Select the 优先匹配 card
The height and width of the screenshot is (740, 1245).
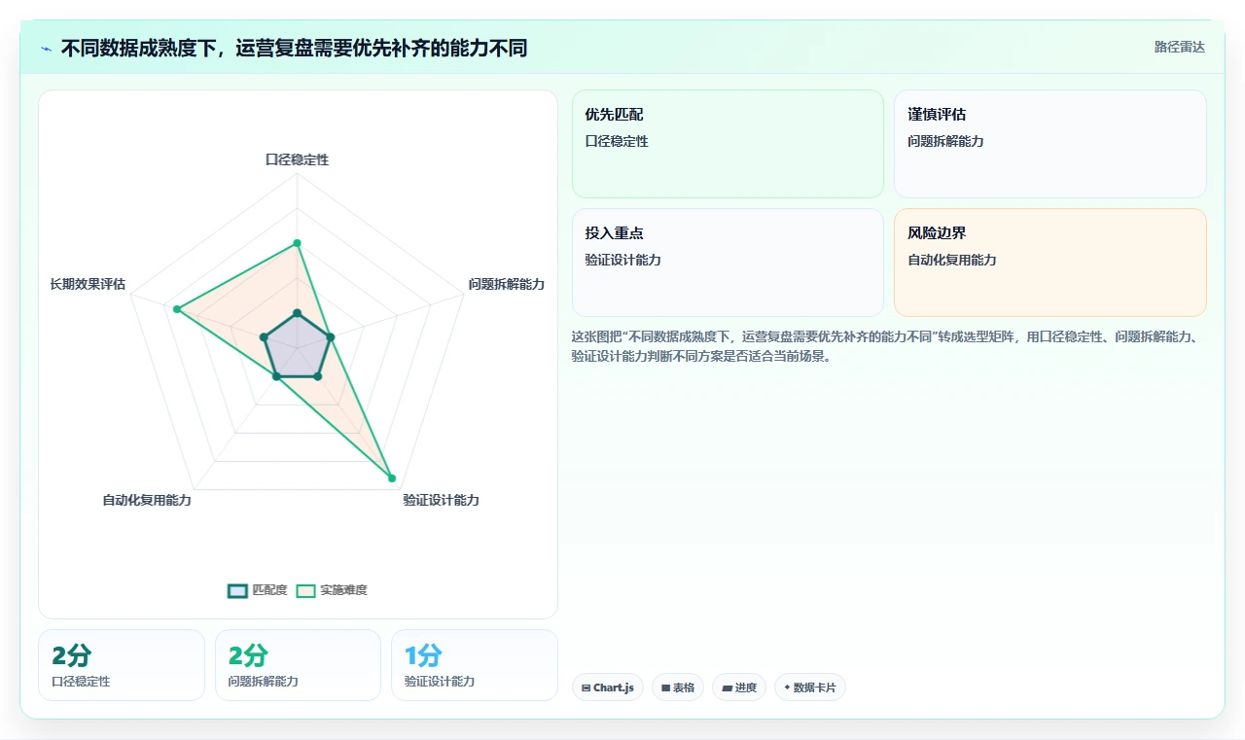click(728, 144)
